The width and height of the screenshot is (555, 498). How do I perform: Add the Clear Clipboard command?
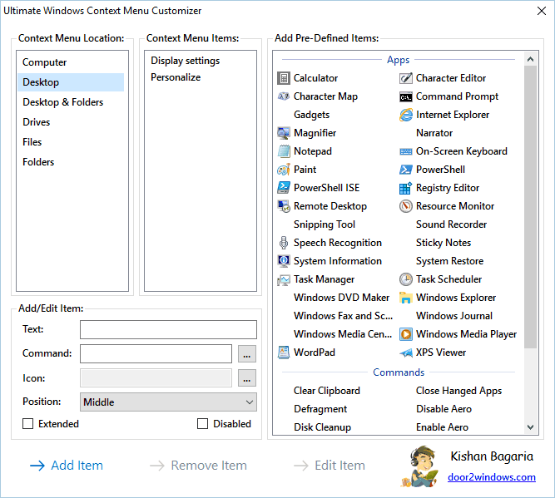(327, 391)
